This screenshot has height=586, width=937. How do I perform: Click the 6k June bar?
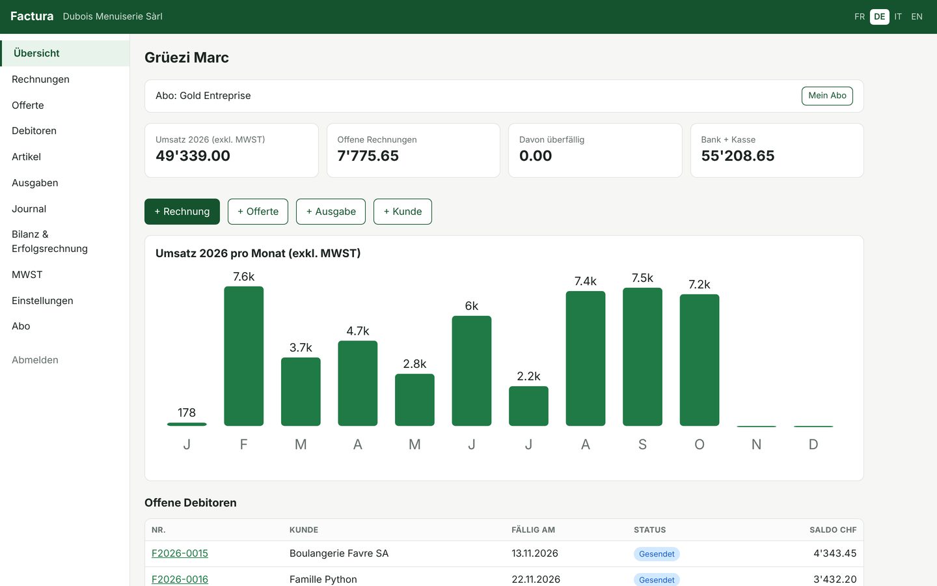[x=472, y=371]
